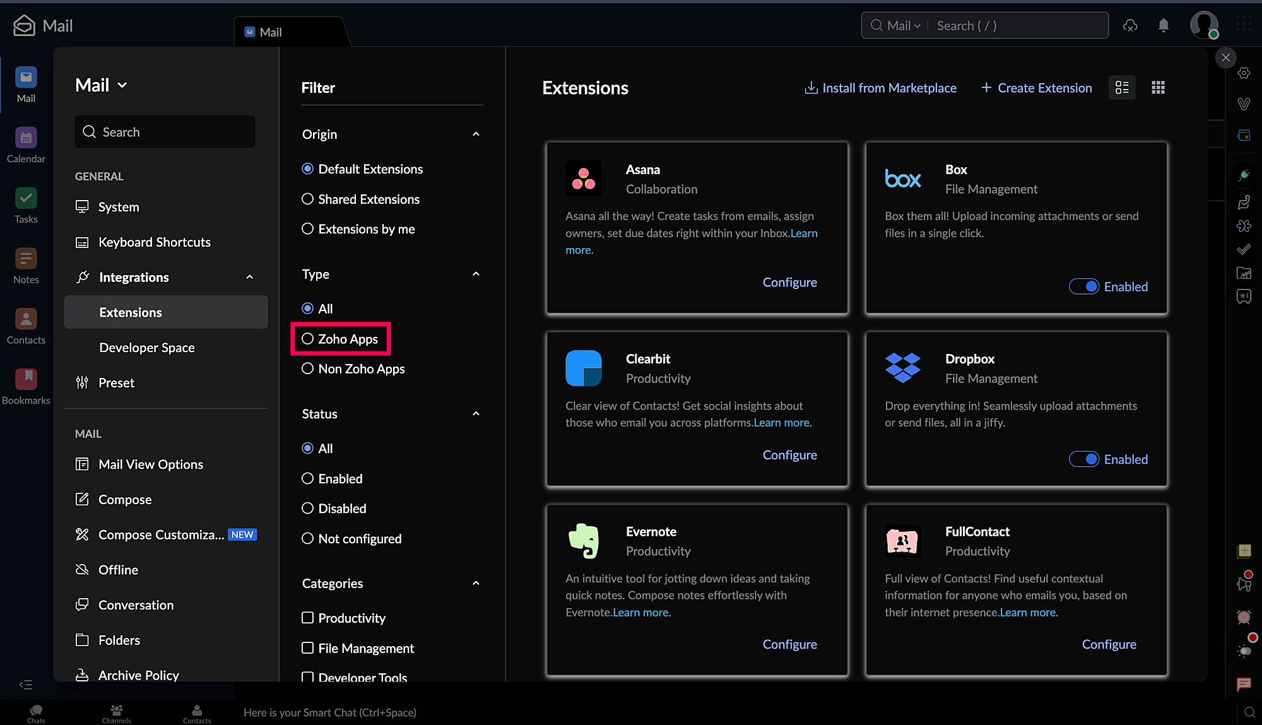
Task: Open Chats at the bottom bar
Action: pos(36,713)
